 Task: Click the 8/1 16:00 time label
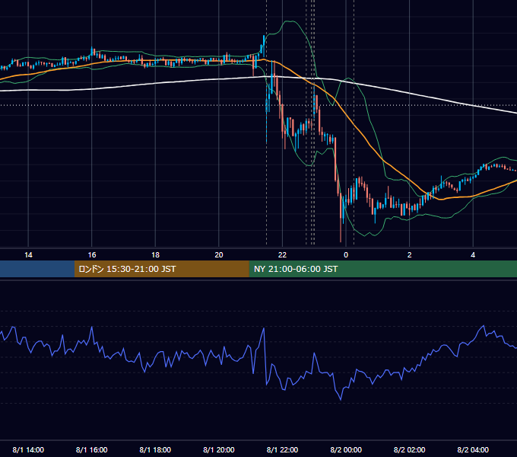(x=92, y=449)
